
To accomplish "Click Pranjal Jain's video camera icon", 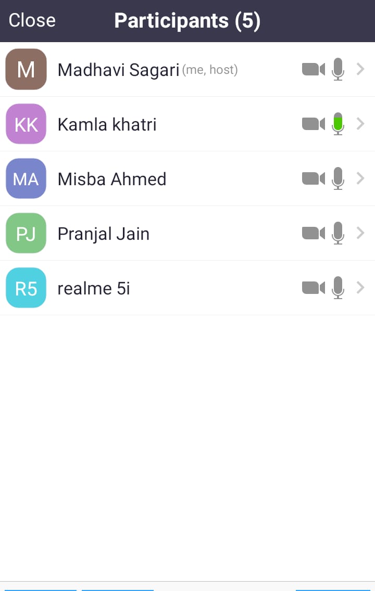I will click(x=313, y=233).
